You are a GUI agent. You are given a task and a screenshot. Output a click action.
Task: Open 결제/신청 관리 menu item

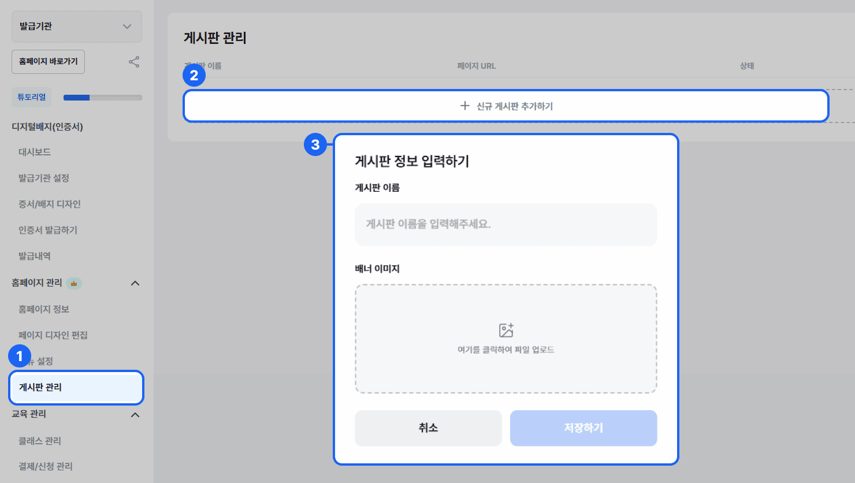pos(46,466)
